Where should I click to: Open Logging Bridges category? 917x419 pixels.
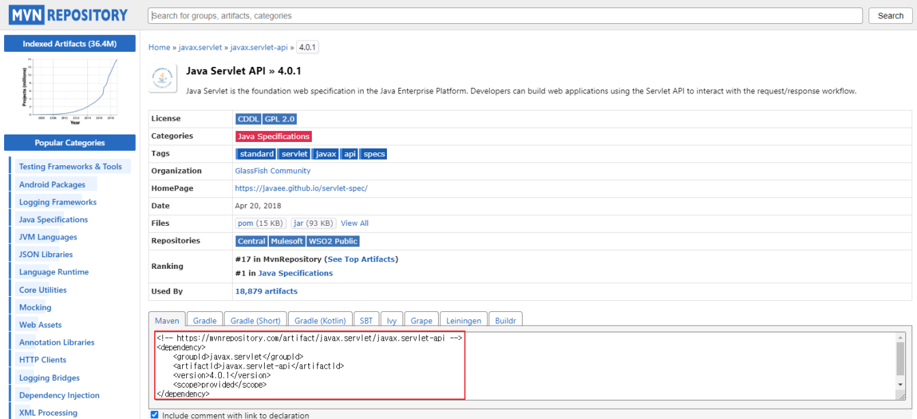point(49,377)
